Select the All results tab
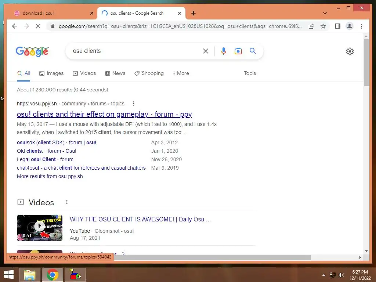Viewport: 376px width, 282px height. [x=23, y=73]
